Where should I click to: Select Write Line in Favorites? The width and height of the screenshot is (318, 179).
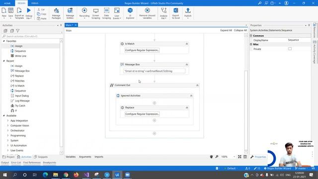20,56
